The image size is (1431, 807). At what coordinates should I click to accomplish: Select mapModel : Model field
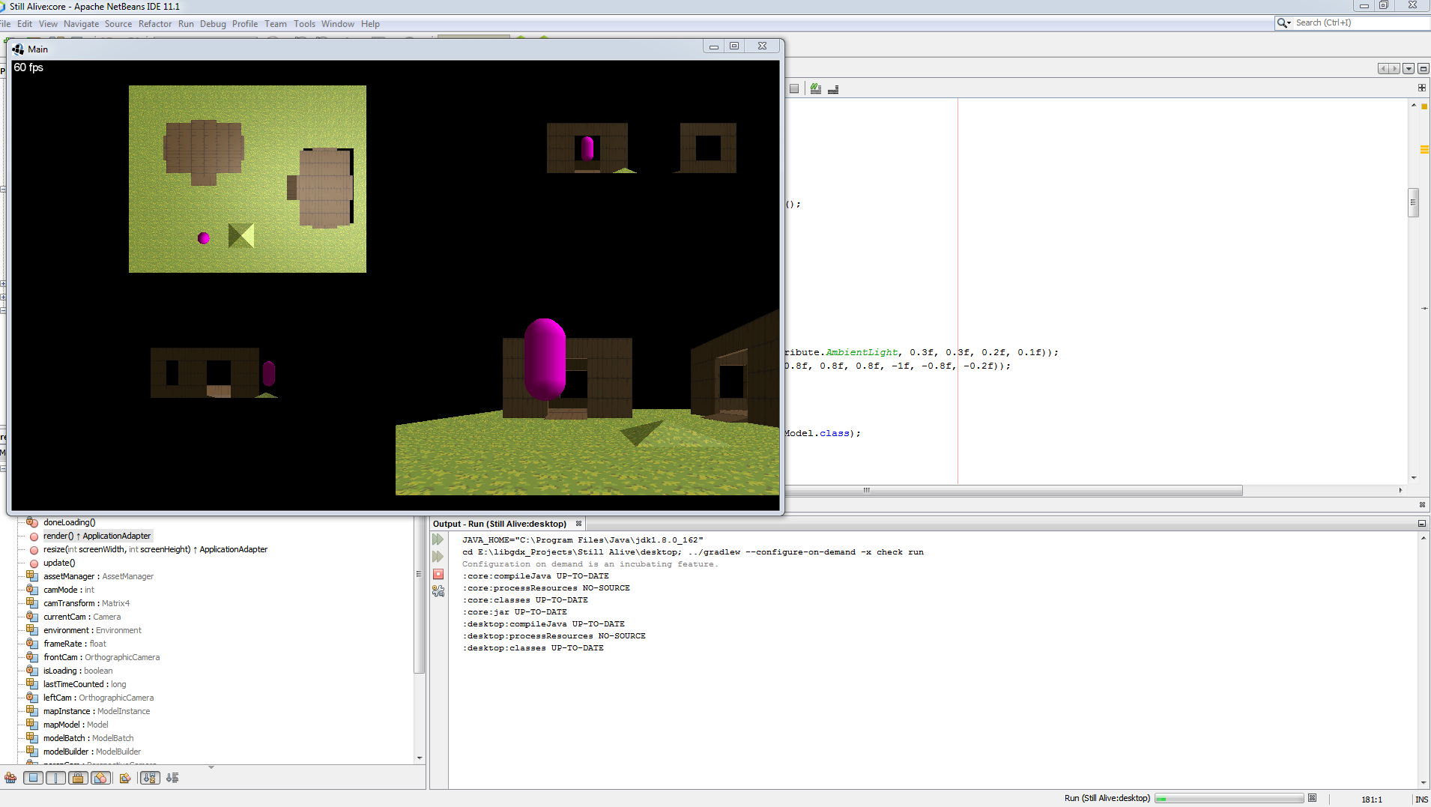(76, 725)
